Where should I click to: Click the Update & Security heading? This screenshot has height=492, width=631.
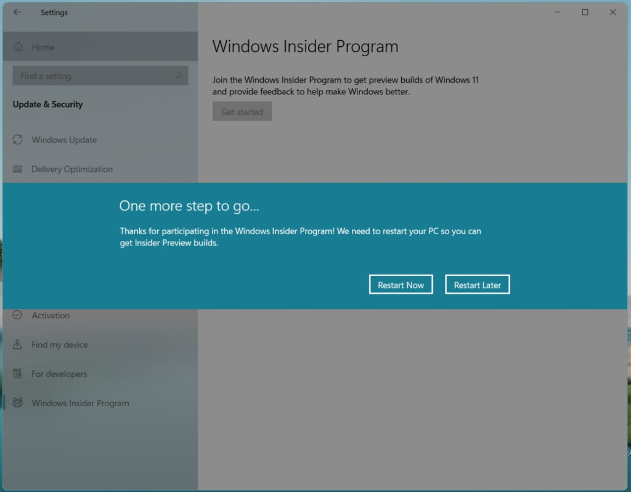47,104
